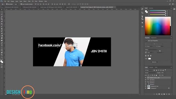
Task: Click the search icon in options bar
Action: tap(170, 4)
